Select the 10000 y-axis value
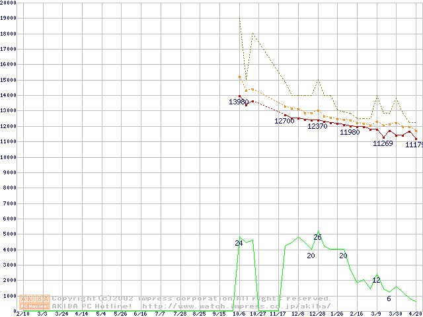This screenshot has width=423, height=317. pos(8,158)
